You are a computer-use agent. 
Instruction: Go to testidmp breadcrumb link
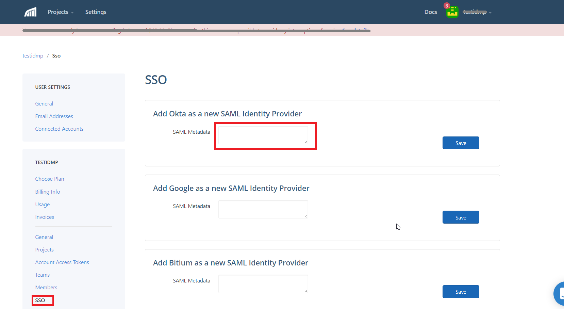coord(33,55)
